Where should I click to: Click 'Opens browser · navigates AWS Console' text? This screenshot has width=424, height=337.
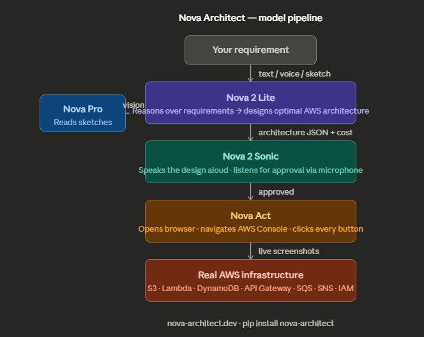pyautogui.click(x=250, y=229)
